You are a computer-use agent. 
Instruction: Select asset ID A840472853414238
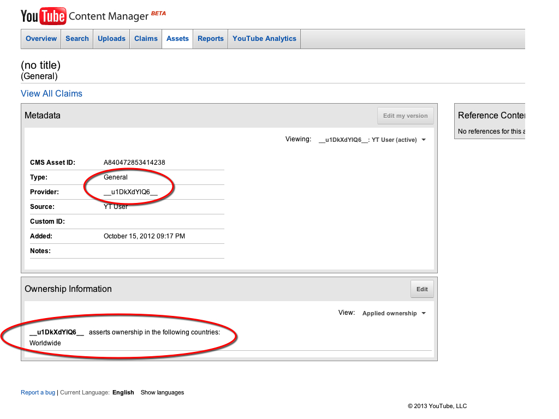(x=134, y=163)
